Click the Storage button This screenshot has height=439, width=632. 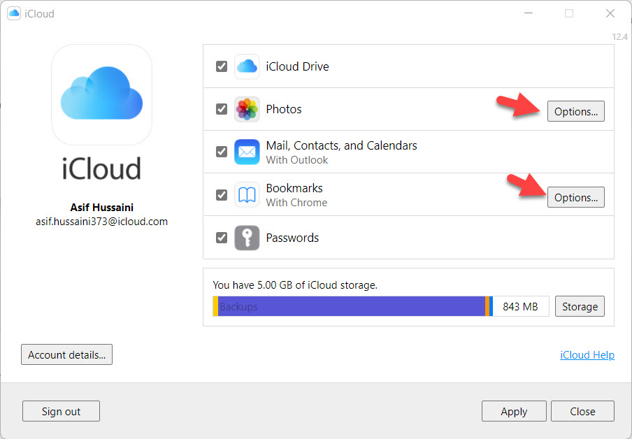click(x=580, y=306)
